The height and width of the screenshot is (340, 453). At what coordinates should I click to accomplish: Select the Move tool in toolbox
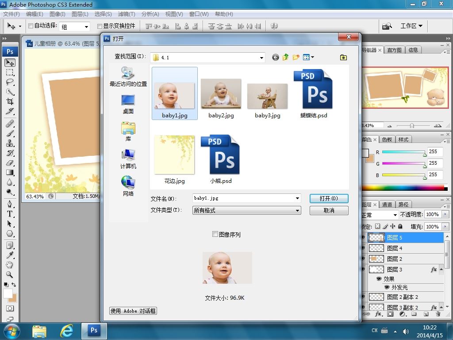pyautogui.click(x=10, y=62)
